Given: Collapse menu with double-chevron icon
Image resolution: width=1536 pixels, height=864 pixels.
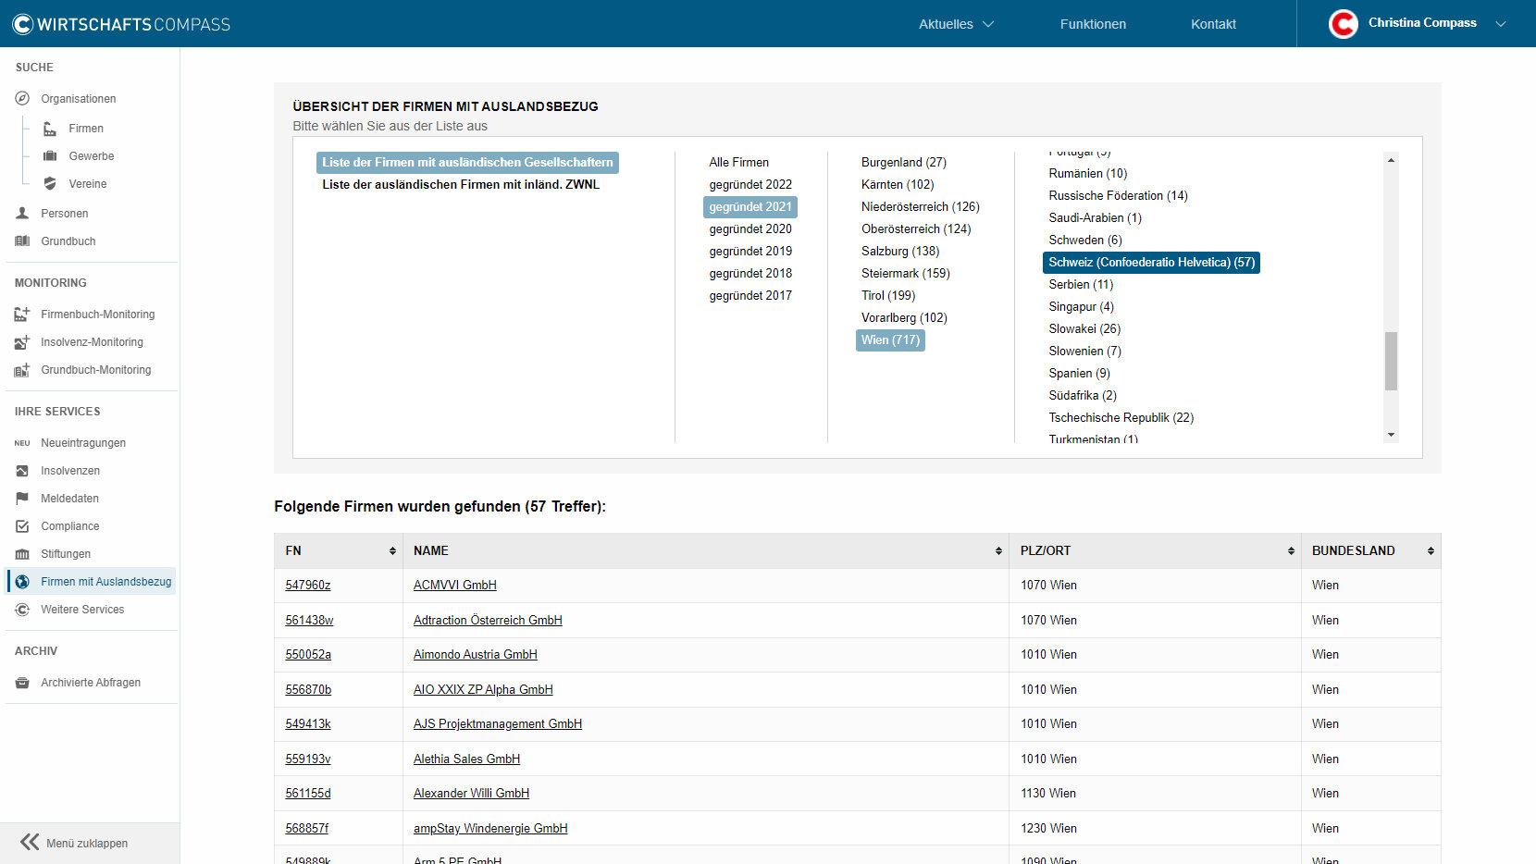Looking at the screenshot, I should 30,842.
